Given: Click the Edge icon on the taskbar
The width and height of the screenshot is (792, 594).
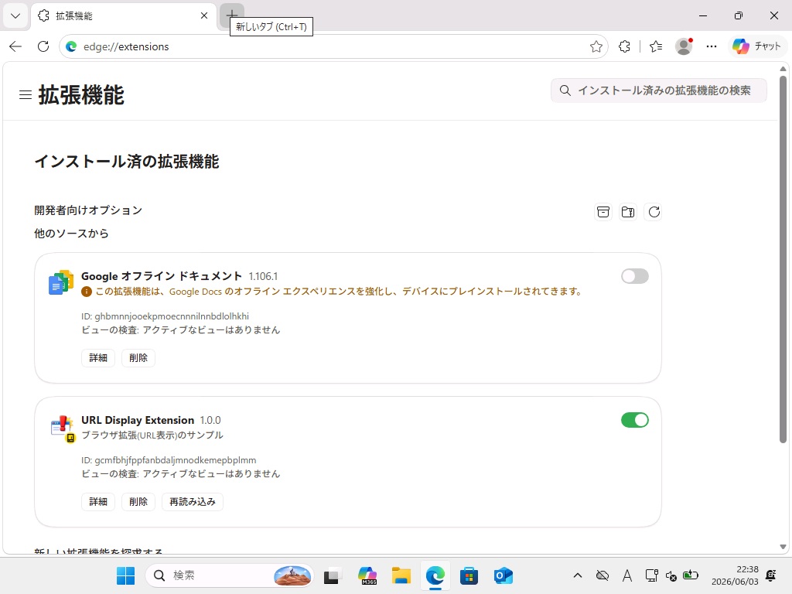Looking at the screenshot, I should pyautogui.click(x=435, y=575).
